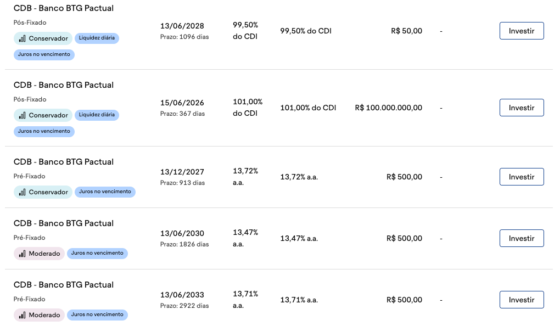Click risk bars icon in 13/06/2030 row

(22, 254)
